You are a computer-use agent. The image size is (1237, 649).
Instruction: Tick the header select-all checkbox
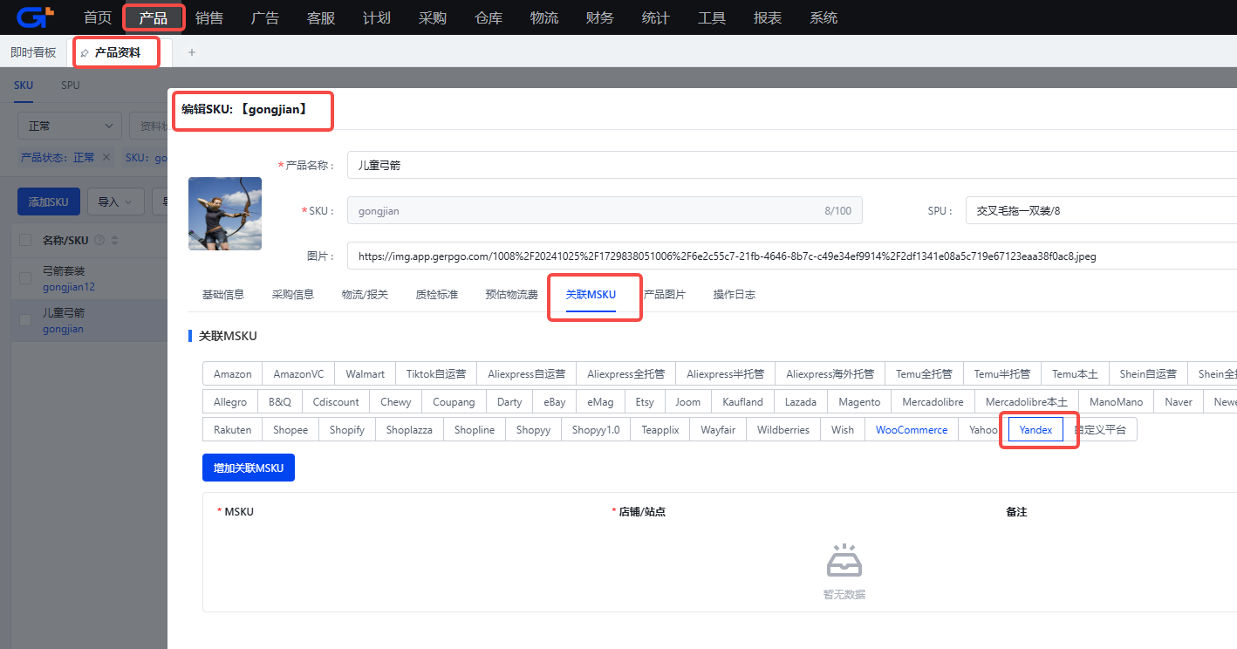[x=25, y=240]
